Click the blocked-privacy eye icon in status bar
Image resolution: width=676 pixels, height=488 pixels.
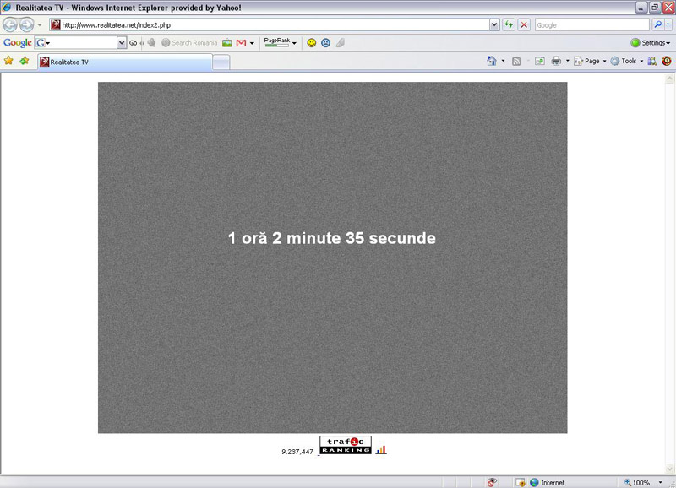tap(492, 482)
